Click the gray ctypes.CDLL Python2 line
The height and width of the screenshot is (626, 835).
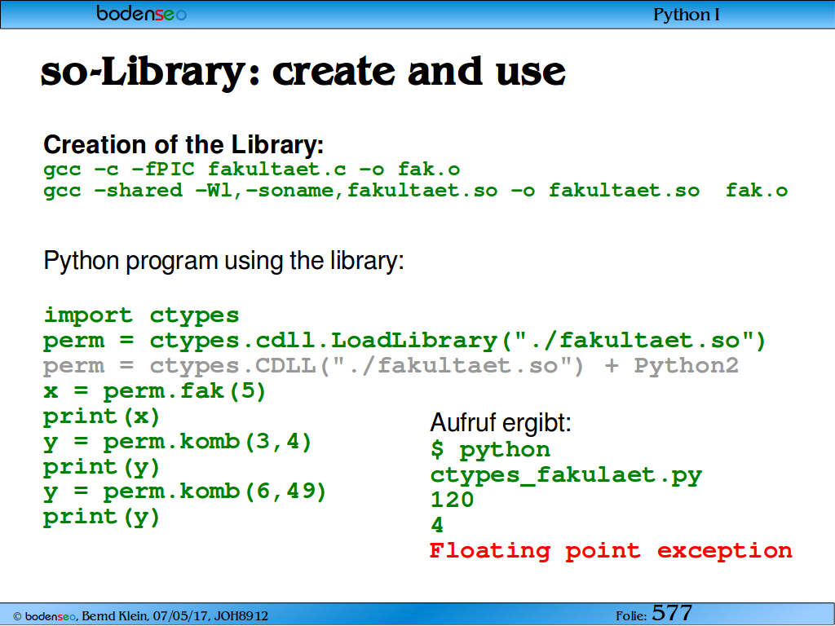point(391,366)
